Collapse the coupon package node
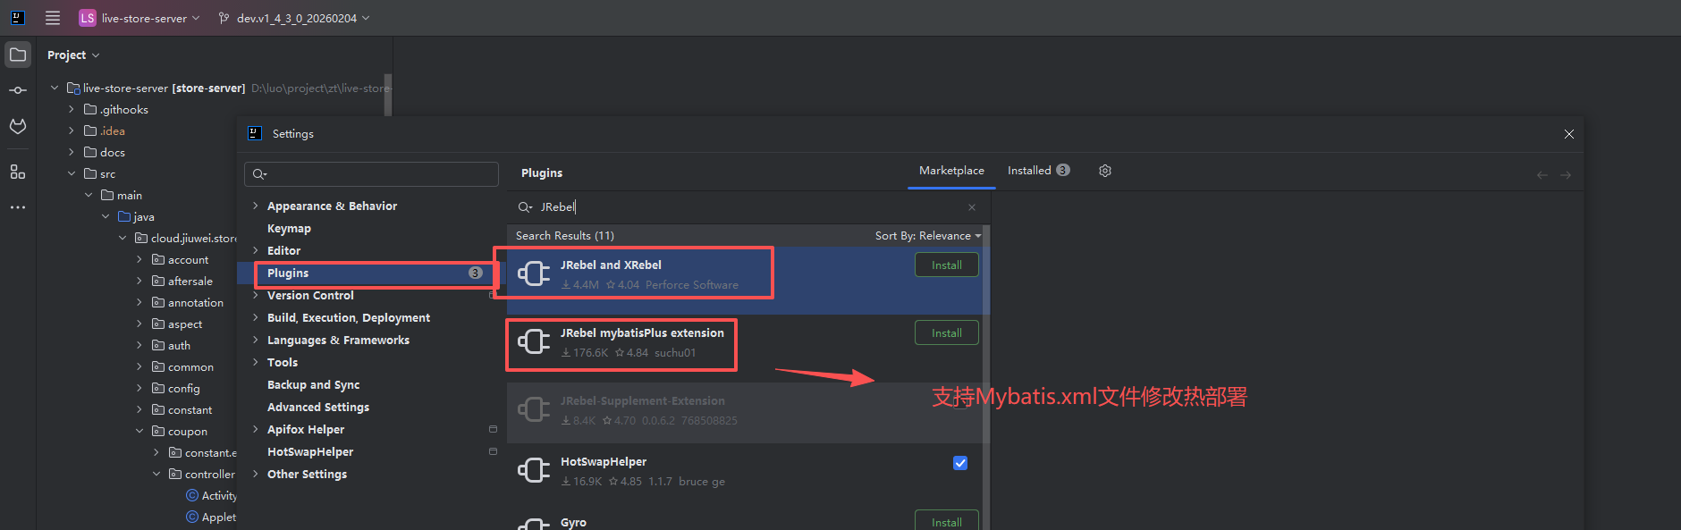 139,431
